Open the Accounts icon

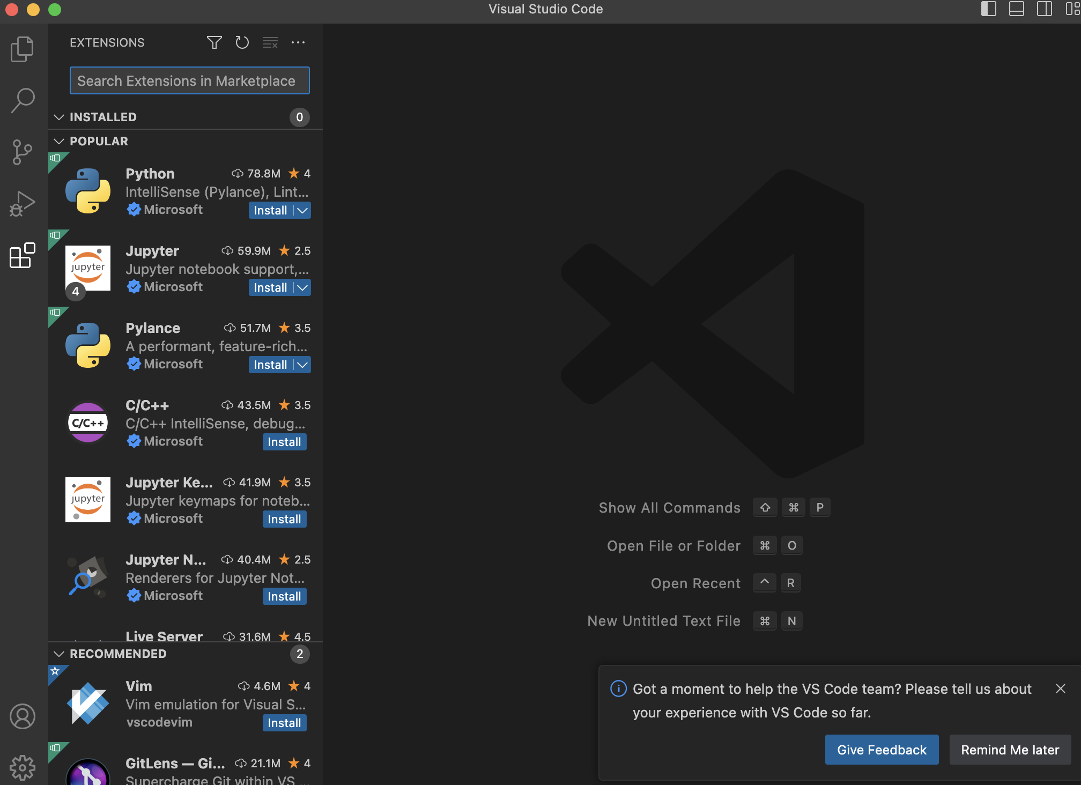coord(23,716)
